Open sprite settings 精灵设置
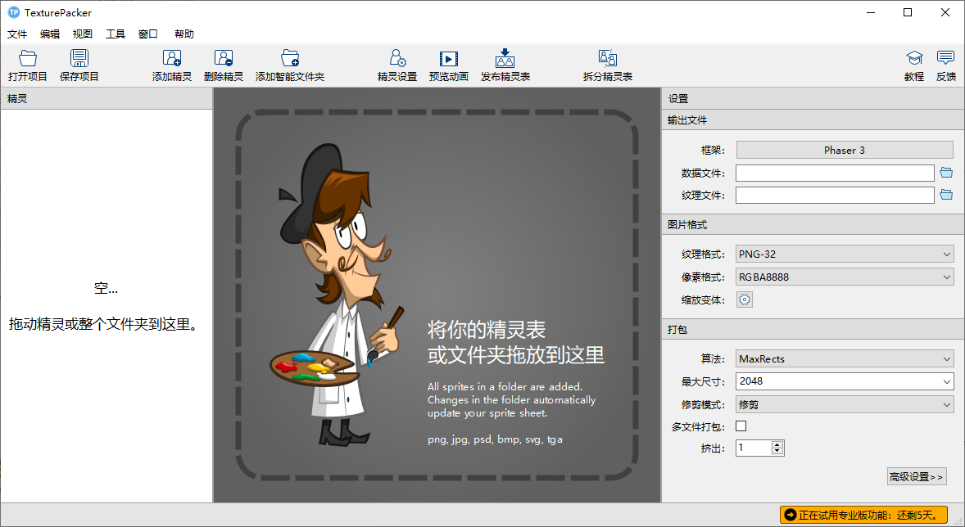965x527 pixels. point(397,65)
